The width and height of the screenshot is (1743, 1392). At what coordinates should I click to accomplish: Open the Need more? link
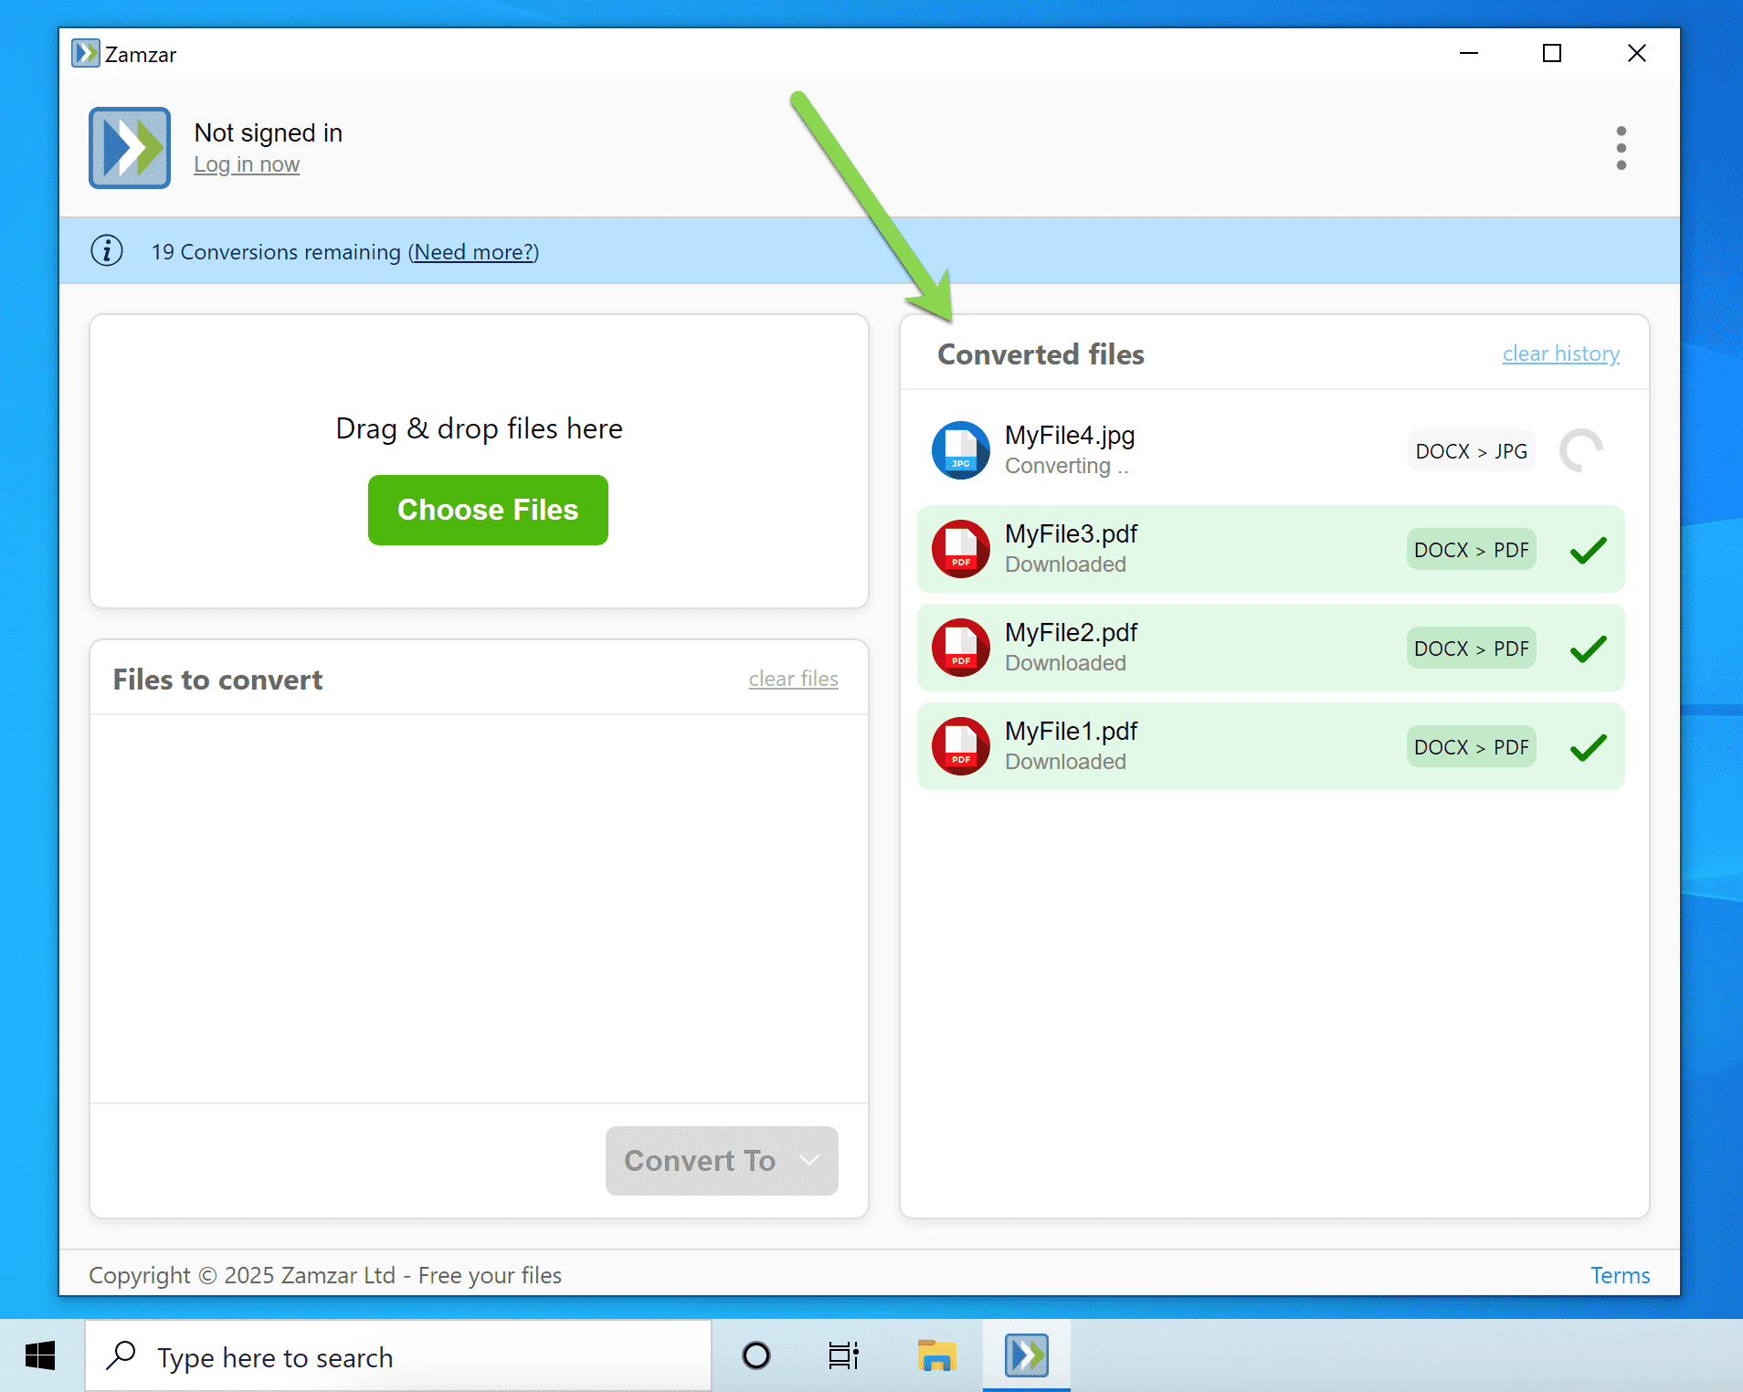[x=473, y=252]
